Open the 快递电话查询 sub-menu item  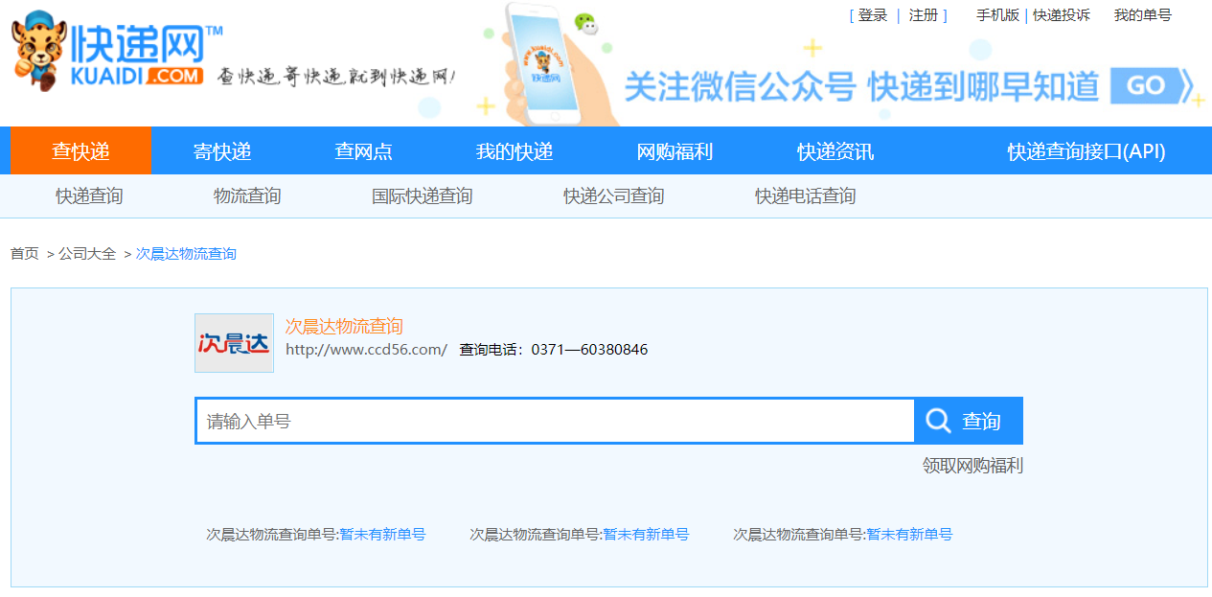[x=805, y=196]
